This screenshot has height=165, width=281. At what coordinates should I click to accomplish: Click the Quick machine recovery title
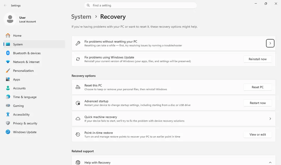(x=101, y=117)
